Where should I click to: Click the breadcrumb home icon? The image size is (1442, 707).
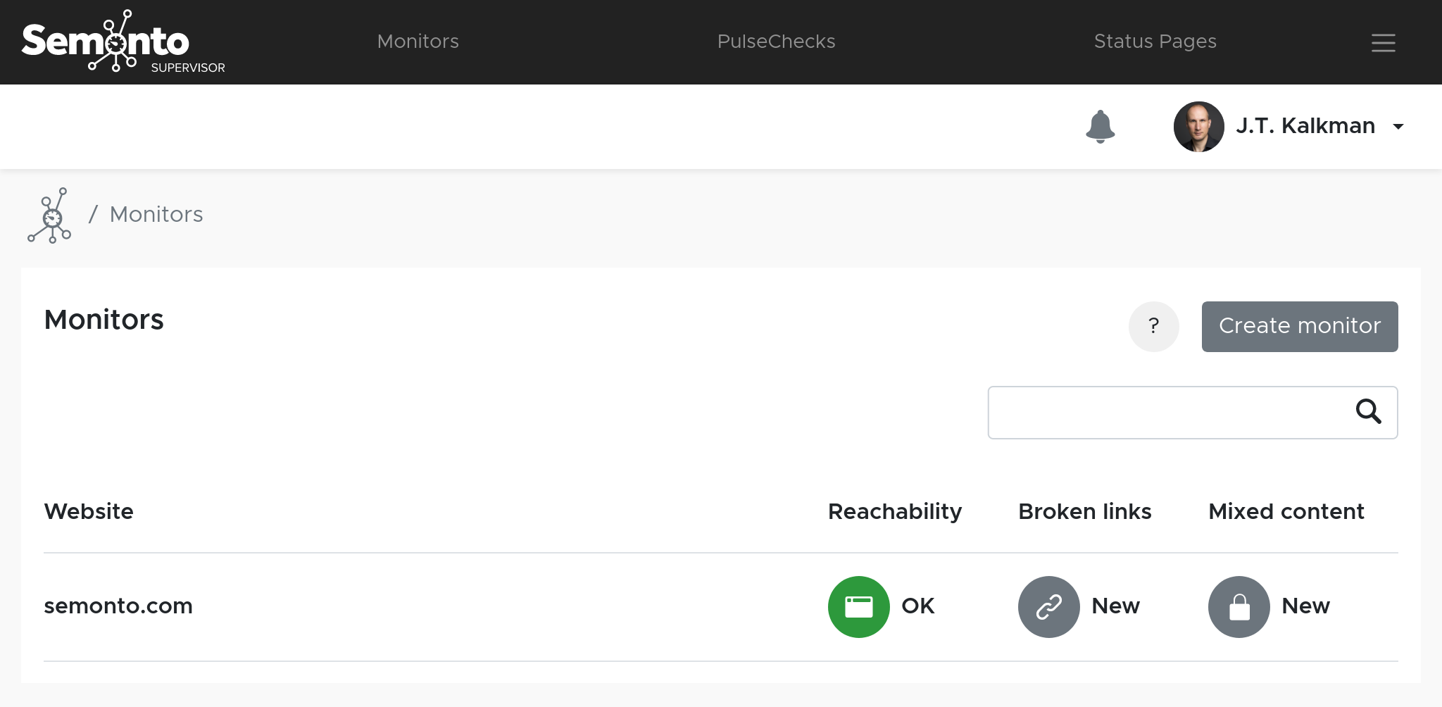[49, 215]
